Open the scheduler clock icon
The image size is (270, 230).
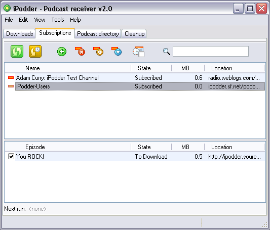pos(138,52)
